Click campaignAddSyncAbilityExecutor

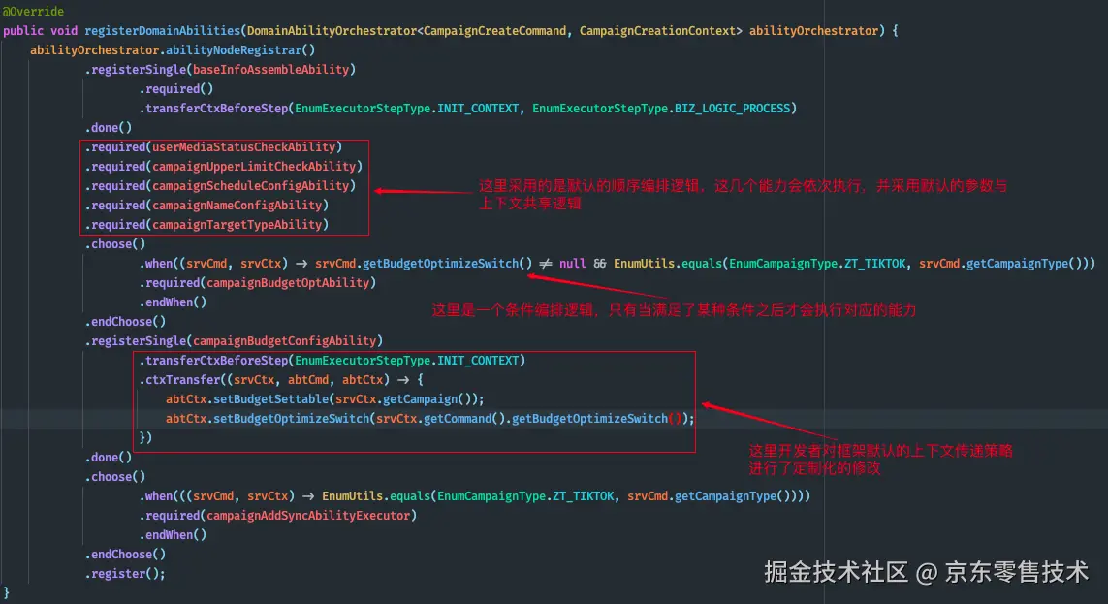308,517
